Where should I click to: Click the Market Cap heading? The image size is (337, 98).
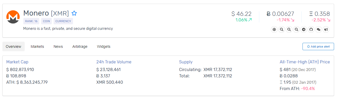coord(17,62)
